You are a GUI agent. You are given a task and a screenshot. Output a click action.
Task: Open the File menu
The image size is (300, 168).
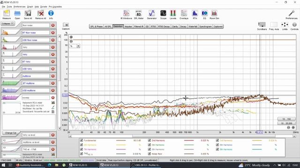pyautogui.click(x=3, y=7)
